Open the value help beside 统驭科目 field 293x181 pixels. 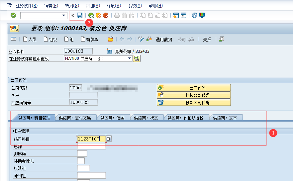pos(109,139)
